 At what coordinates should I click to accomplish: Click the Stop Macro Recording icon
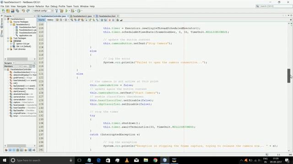tap(113, 20)
